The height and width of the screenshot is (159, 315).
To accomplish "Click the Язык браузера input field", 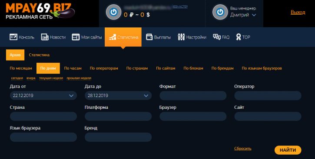I will (x=43, y=137).
